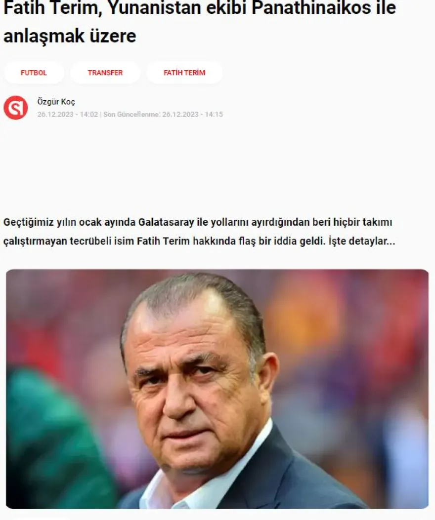
Task: Open the FATİH TERİM topic tag
Action: [184, 73]
